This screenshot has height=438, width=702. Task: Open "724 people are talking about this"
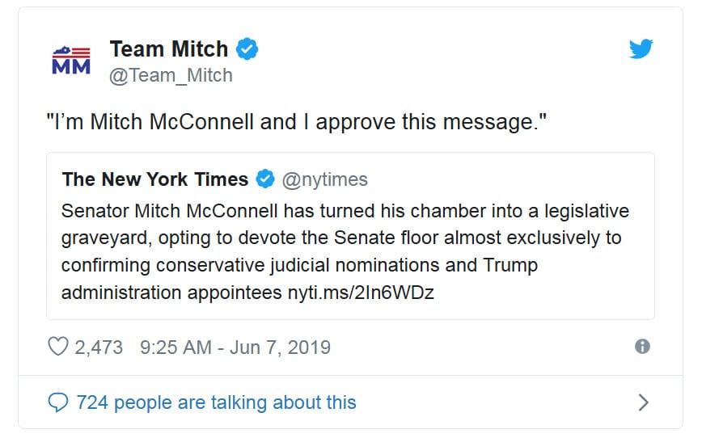point(216,402)
